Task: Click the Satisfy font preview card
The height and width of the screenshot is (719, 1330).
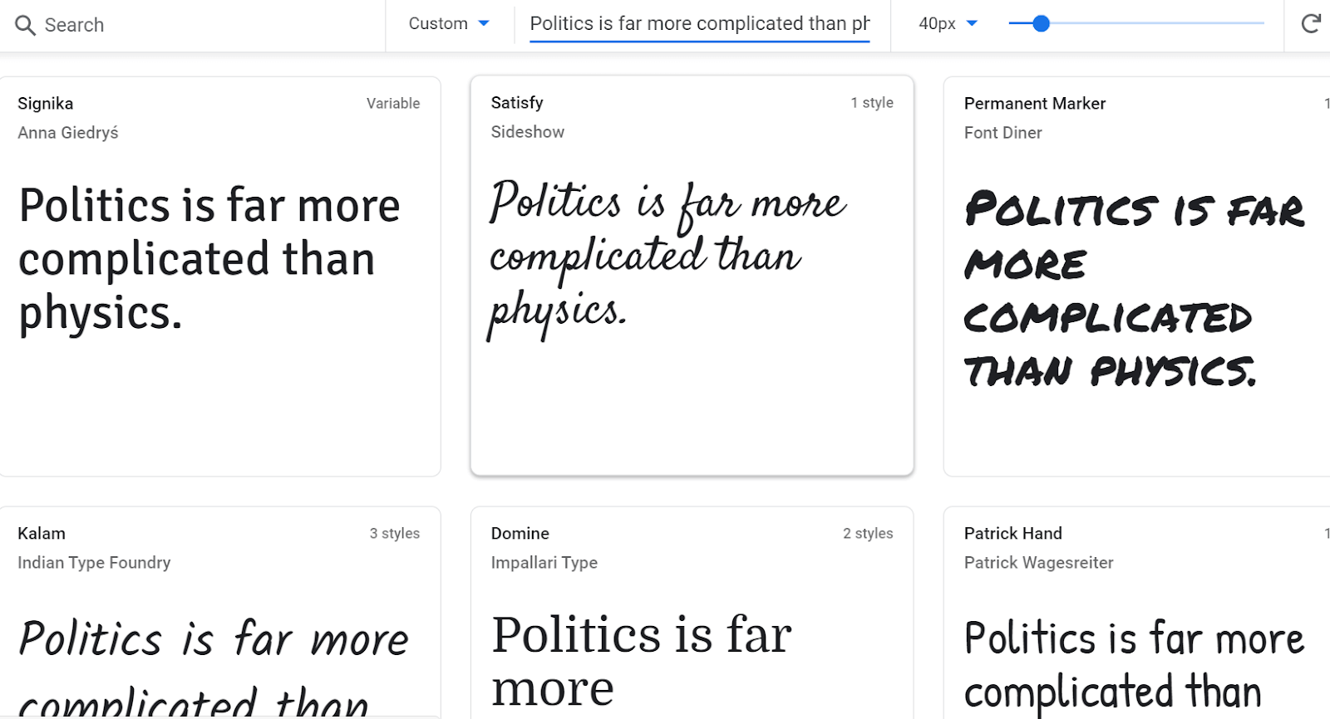Action: click(x=692, y=274)
